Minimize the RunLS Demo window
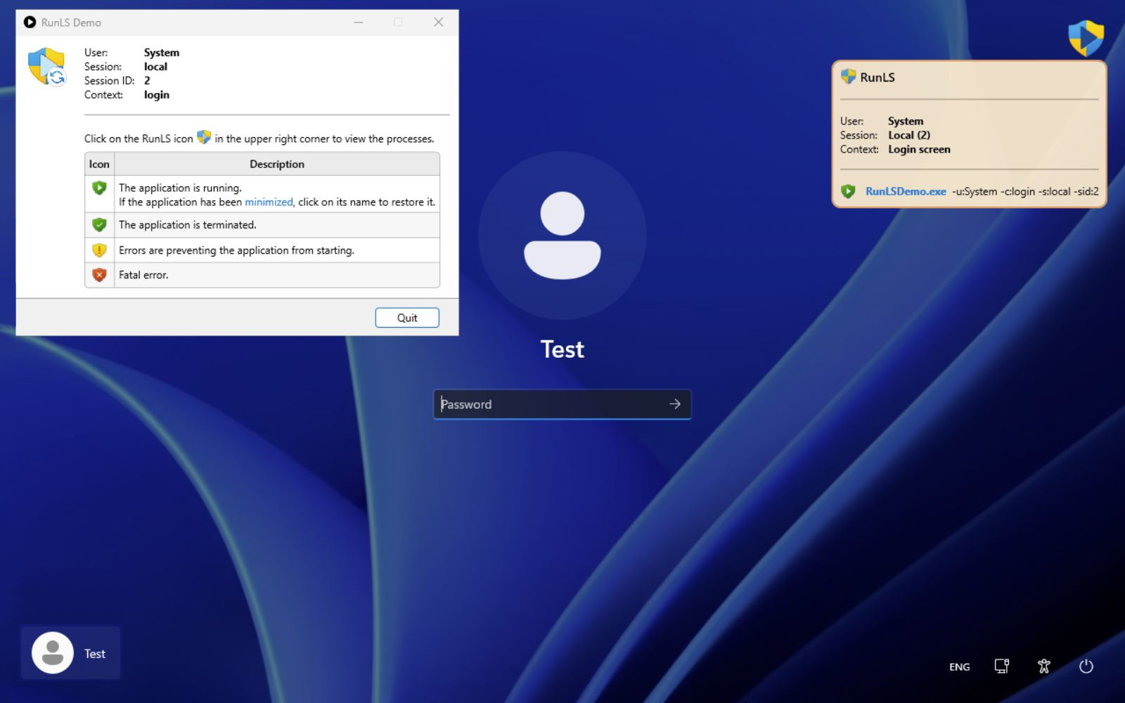The height and width of the screenshot is (703, 1125). point(359,22)
